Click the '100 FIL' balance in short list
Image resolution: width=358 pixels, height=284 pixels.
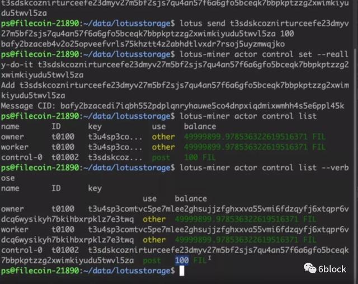[x=200, y=157]
